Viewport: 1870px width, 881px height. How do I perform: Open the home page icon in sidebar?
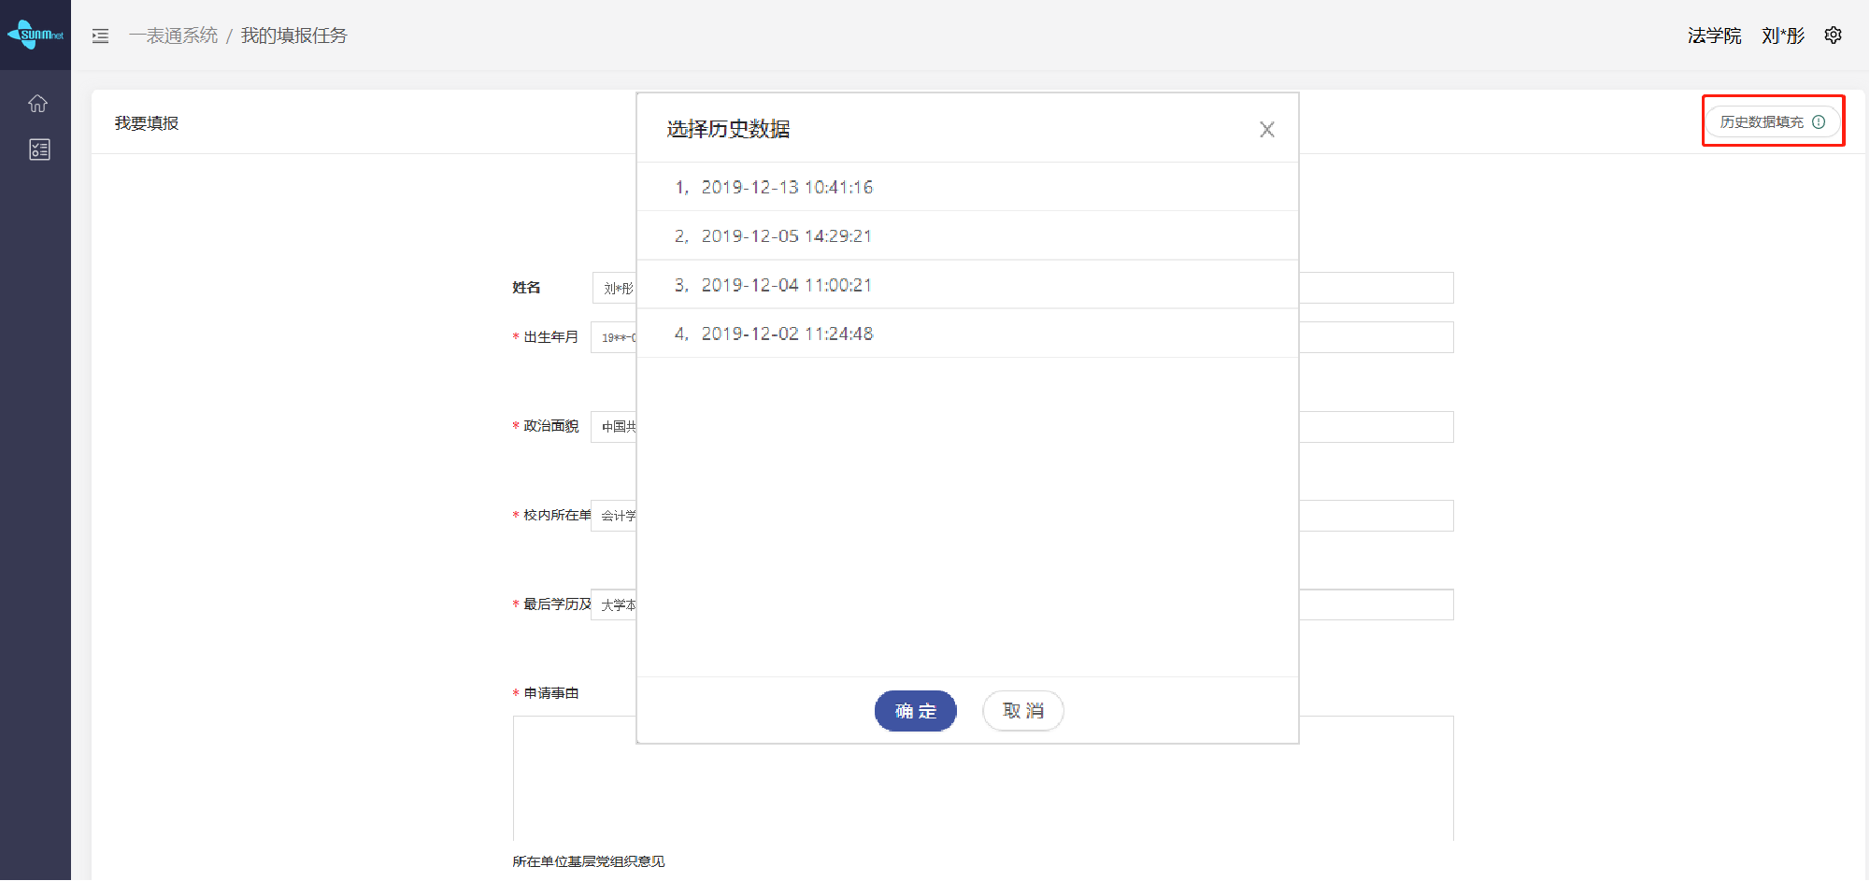[x=37, y=104]
